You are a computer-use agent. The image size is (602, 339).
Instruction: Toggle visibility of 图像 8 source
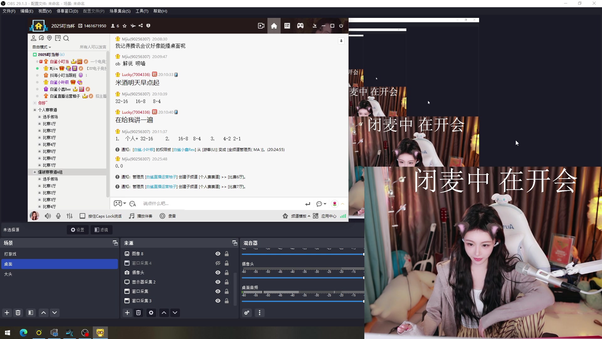point(218,254)
